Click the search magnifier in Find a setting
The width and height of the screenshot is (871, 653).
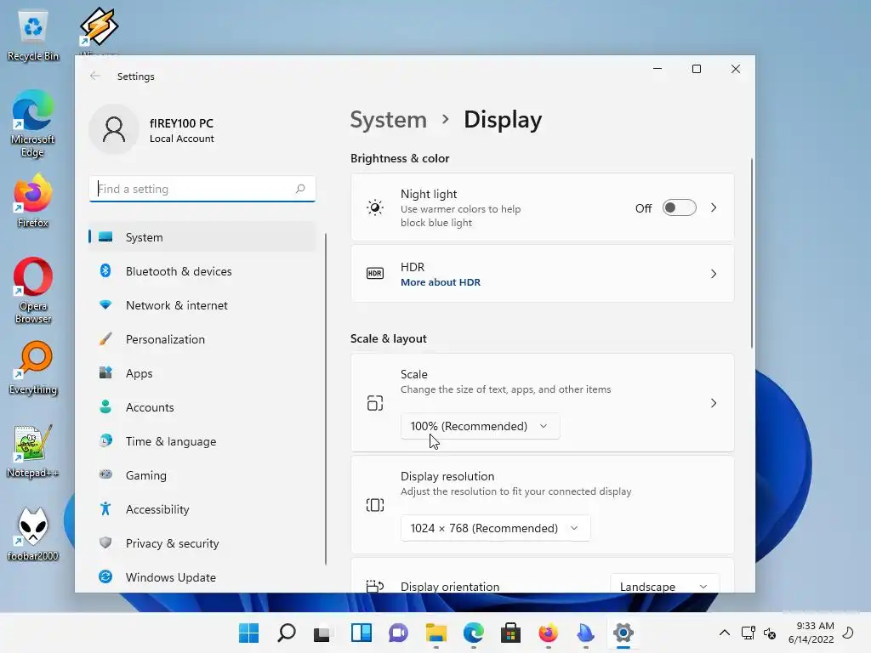pyautogui.click(x=300, y=189)
